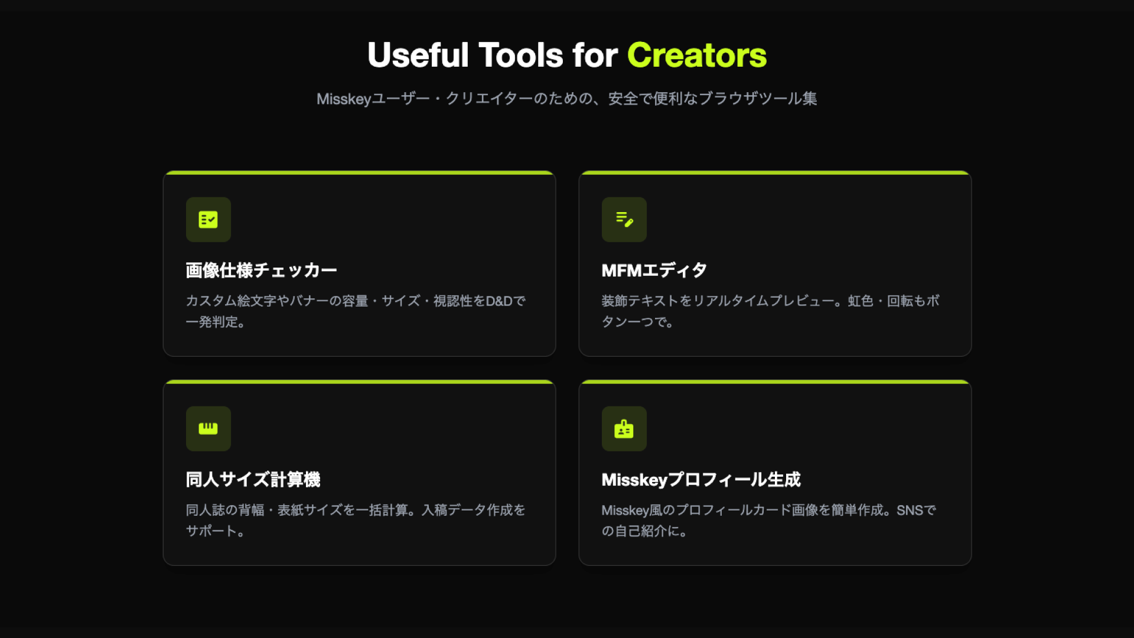
Task: Click the ID badge icon on Misskeyプロフィール生成 card
Action: tap(624, 428)
